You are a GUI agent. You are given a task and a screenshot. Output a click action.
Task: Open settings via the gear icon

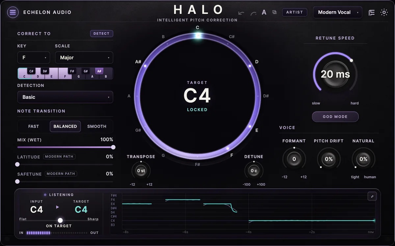(x=384, y=13)
